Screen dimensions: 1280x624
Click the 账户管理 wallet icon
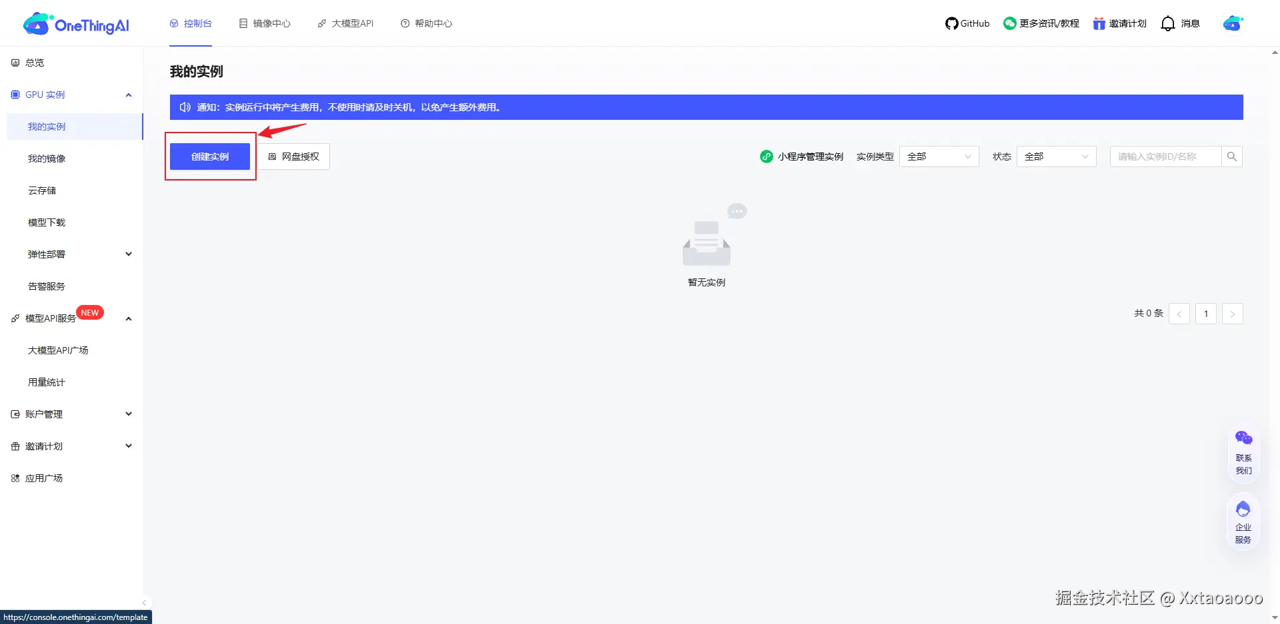[15, 414]
